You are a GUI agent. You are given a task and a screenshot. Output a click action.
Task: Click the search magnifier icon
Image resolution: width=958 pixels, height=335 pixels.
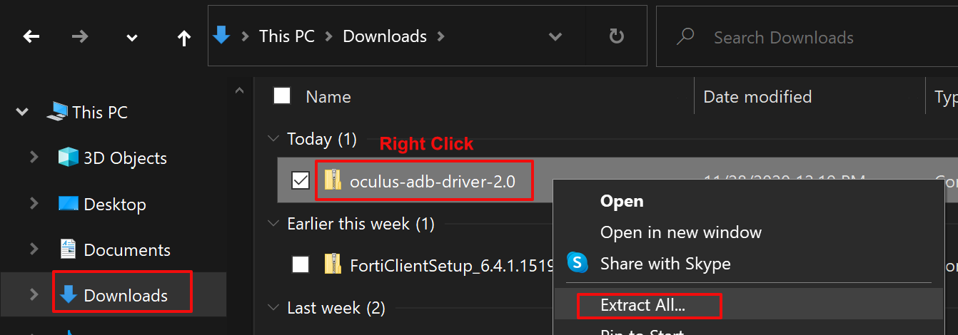pos(685,36)
